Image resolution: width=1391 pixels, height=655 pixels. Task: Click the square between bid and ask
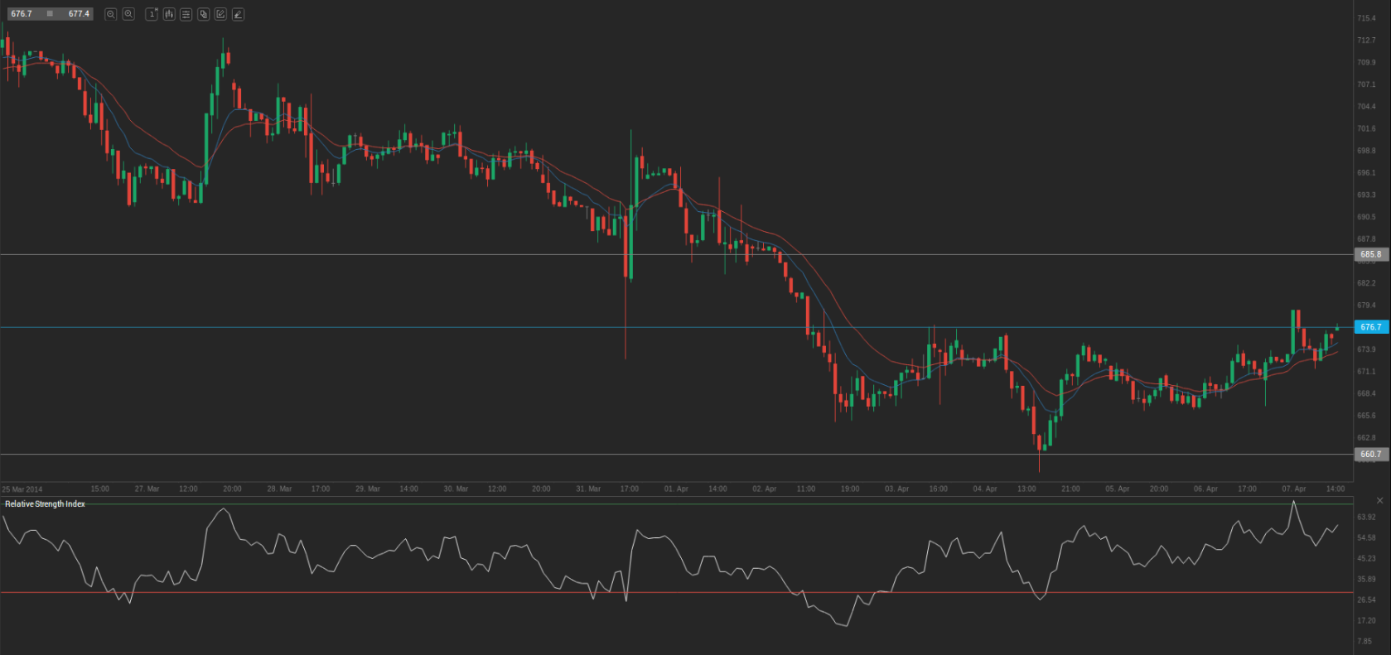coord(51,14)
